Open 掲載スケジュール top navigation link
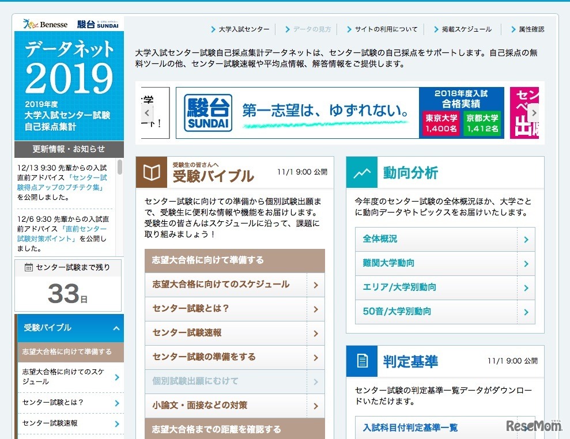Viewport: 570px width, 439px height. pyautogui.click(x=463, y=29)
